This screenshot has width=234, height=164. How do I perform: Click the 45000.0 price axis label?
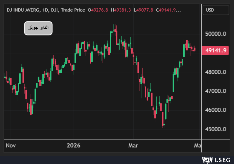(x=216, y=129)
